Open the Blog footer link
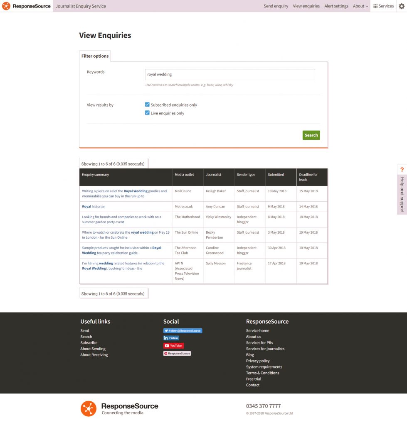 click(250, 355)
